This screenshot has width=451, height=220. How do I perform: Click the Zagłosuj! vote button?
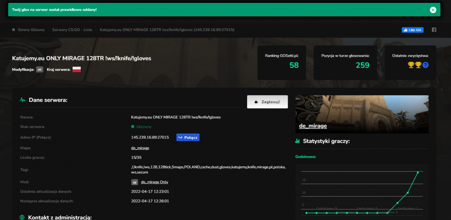[267, 102]
